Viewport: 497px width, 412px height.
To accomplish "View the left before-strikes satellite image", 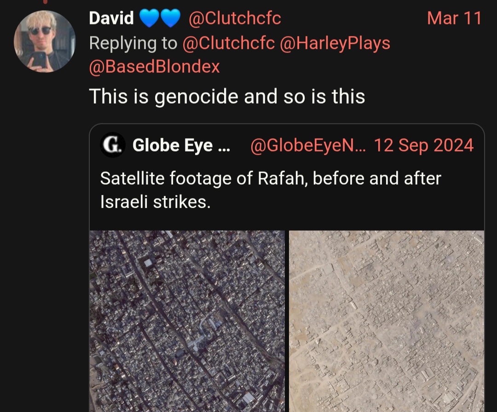I will tap(187, 321).
